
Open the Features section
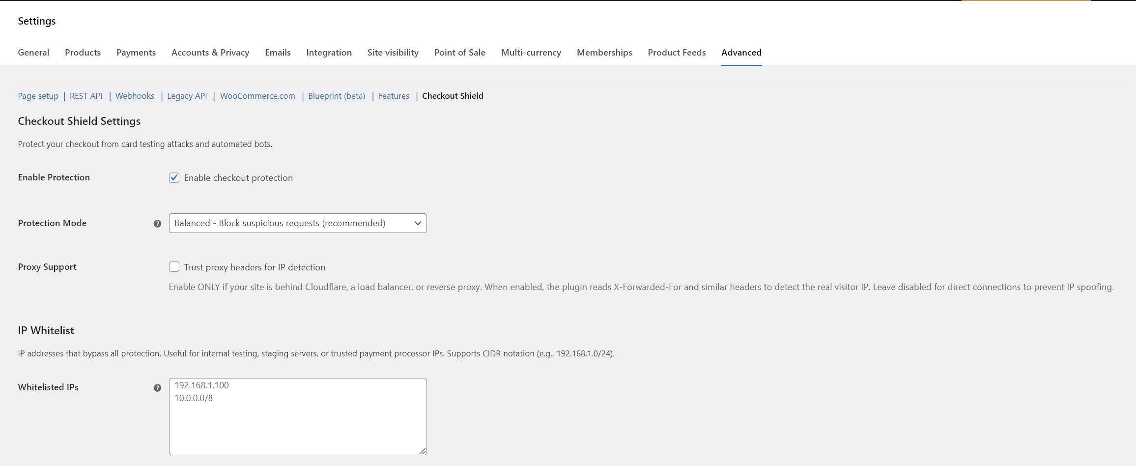click(x=393, y=96)
